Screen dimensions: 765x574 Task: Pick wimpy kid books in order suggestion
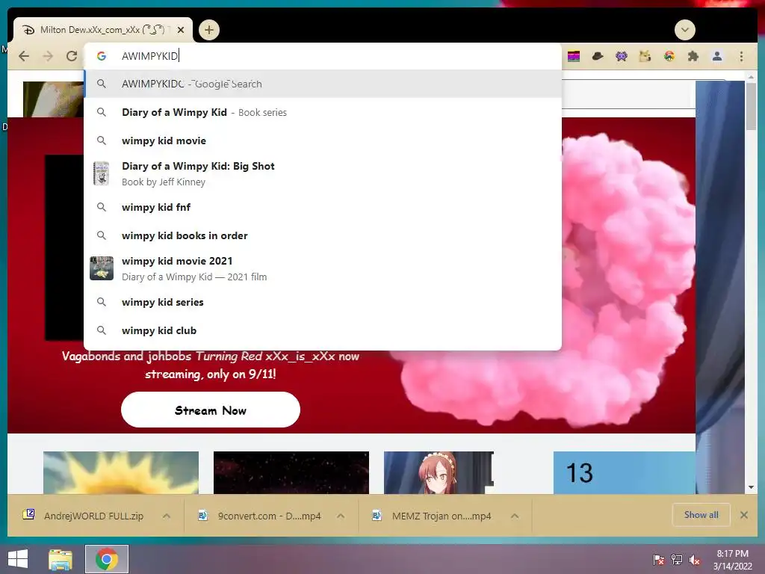[323, 235]
